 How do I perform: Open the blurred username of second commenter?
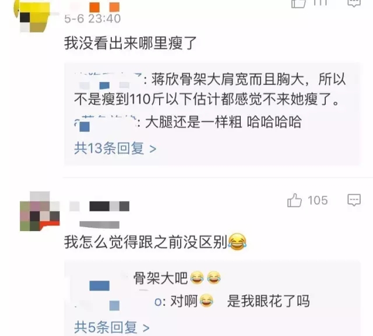coord(100,206)
